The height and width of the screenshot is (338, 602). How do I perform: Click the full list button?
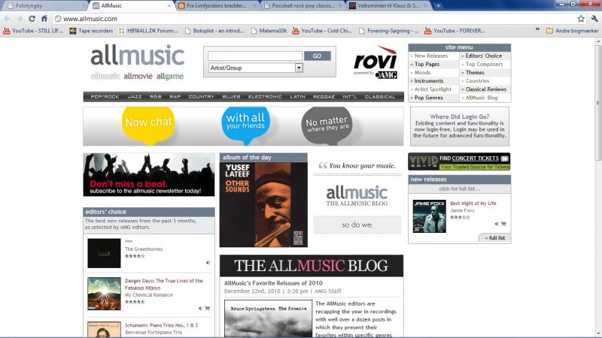pos(494,238)
